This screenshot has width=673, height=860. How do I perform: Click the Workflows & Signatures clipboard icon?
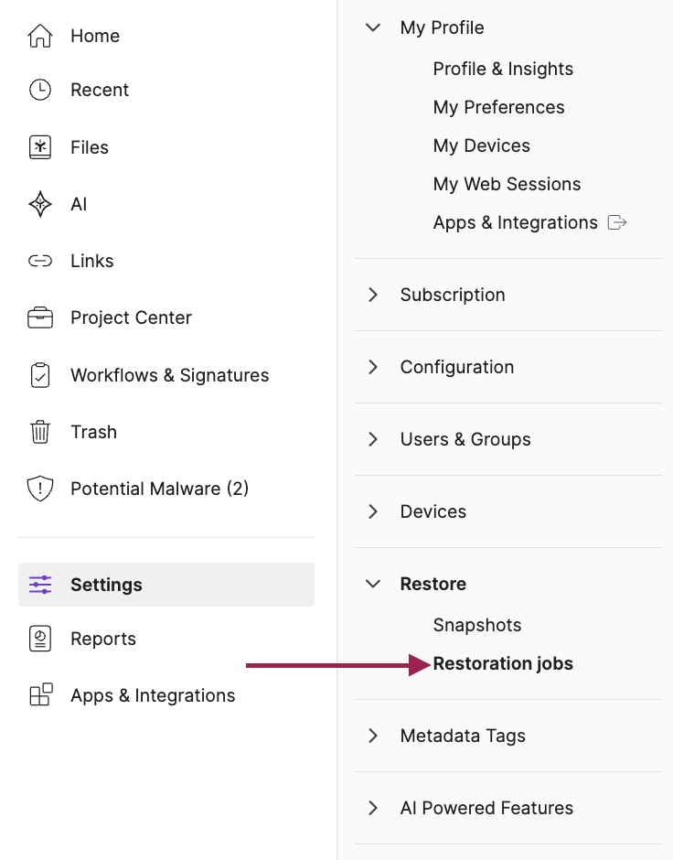pyautogui.click(x=40, y=375)
